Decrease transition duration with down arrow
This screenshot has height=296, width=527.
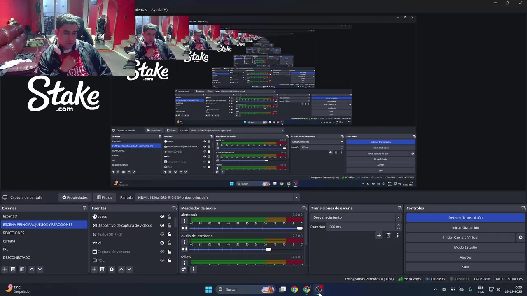pyautogui.click(x=398, y=229)
